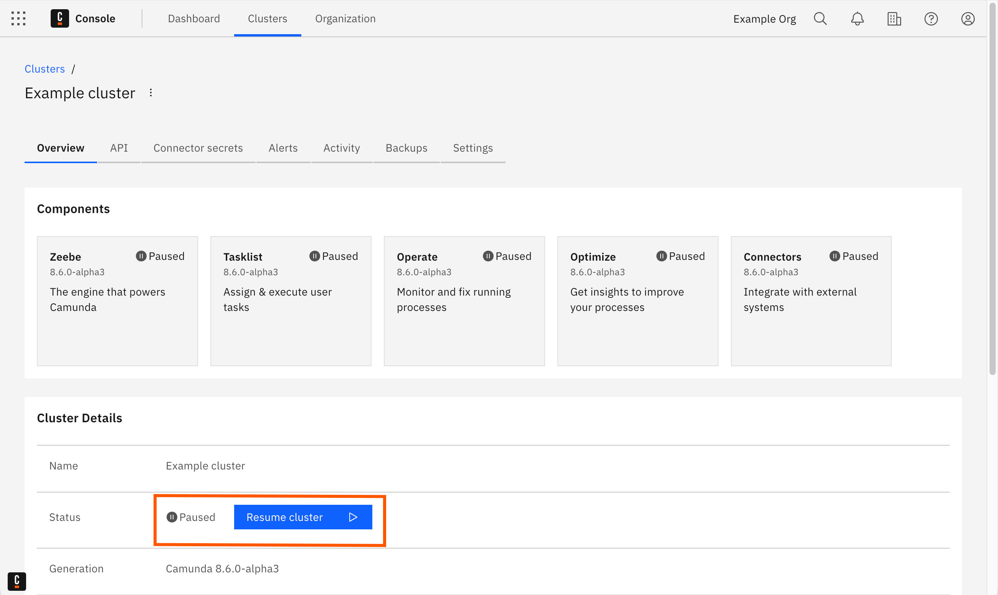The height and width of the screenshot is (595, 998).
Task: Open the Example Org organization selector
Action: click(x=764, y=18)
